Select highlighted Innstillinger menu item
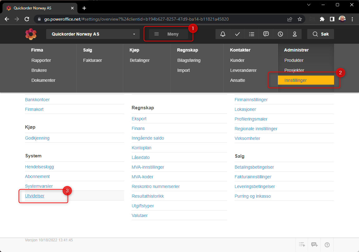This screenshot has height=252, width=359. tap(306, 80)
